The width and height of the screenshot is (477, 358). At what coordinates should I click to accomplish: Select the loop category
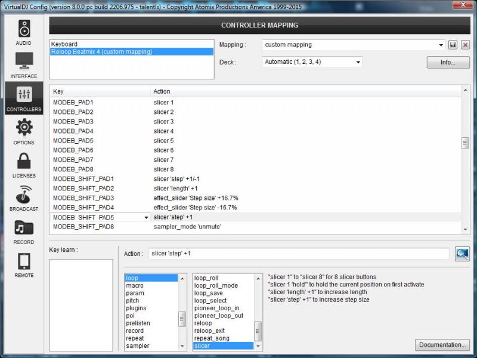pyautogui.click(x=151, y=278)
